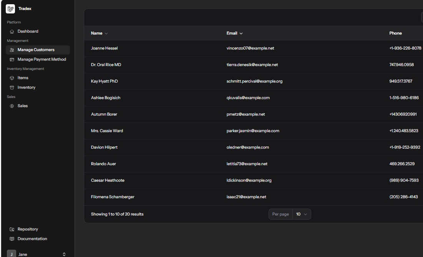Click the Manage Payment Method card icon
The image size is (423, 257).
point(12,60)
